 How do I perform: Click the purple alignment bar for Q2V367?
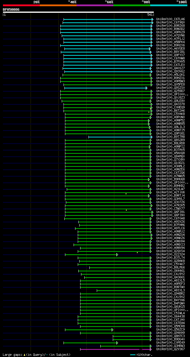(x=115, y=349)
